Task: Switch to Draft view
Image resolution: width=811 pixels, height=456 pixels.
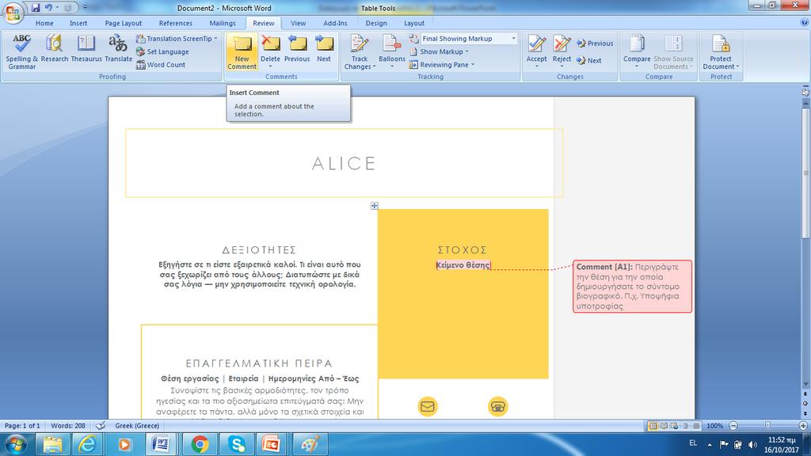Action: 696,426
